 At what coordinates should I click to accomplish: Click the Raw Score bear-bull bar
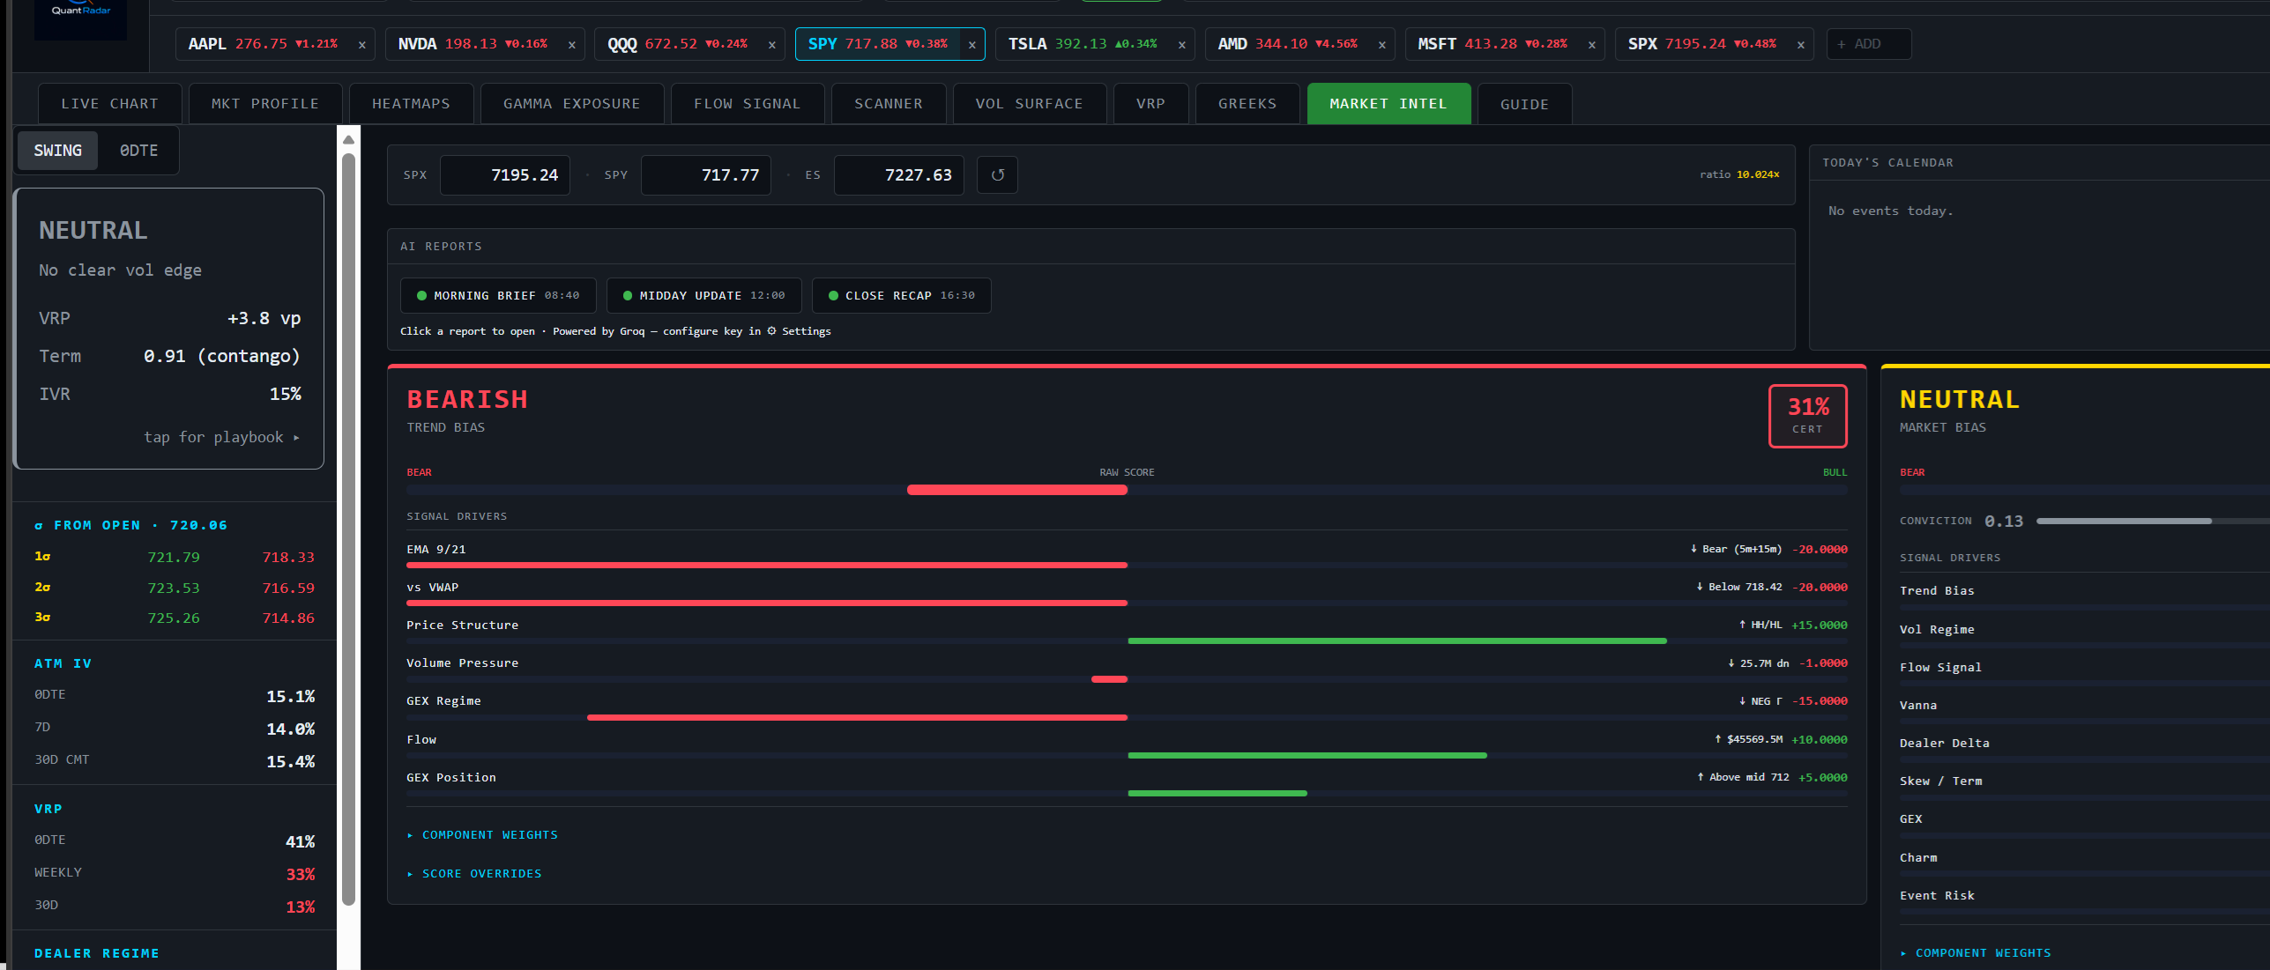tap(1127, 490)
